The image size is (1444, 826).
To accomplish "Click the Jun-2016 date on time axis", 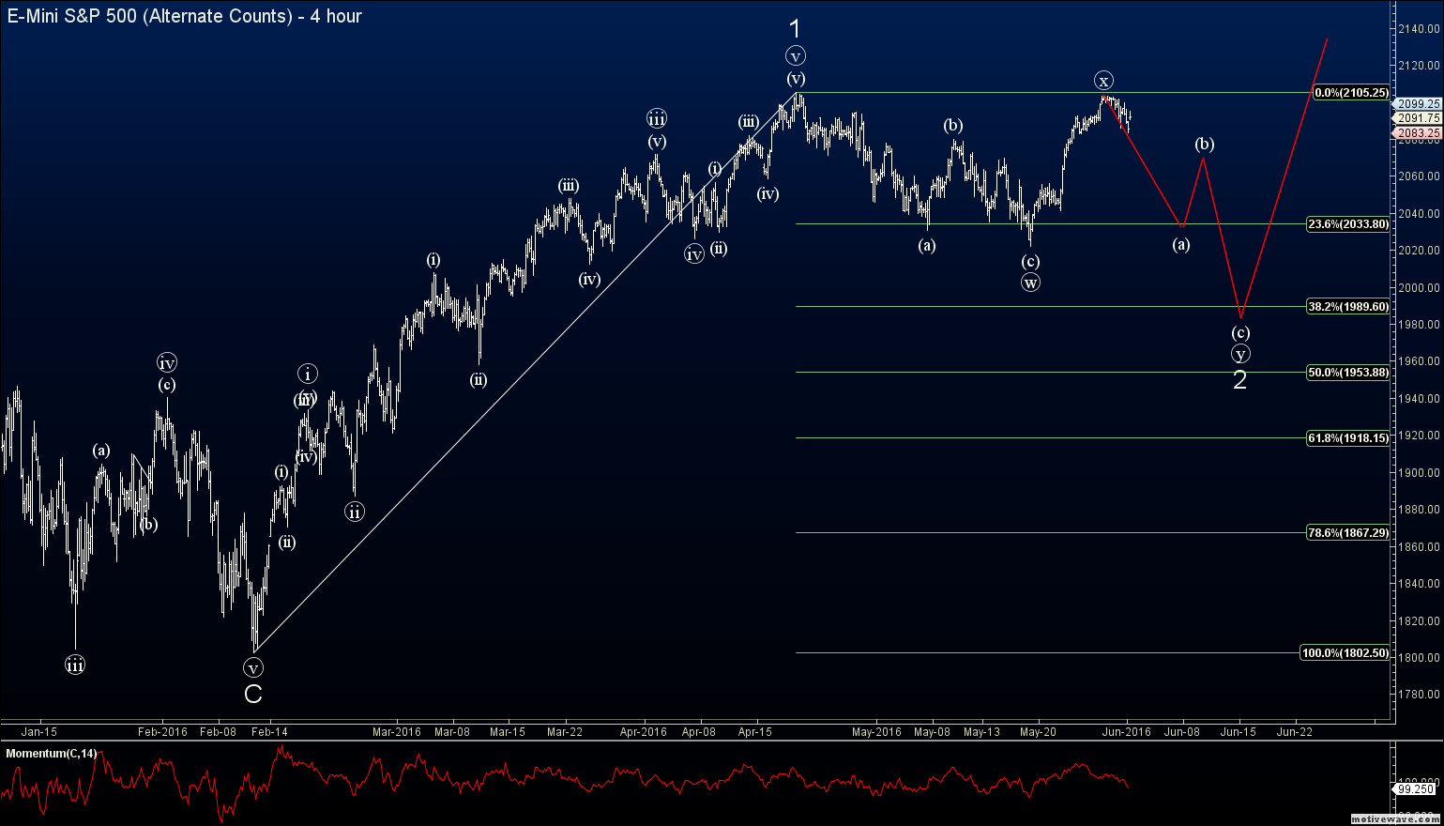I will tap(1127, 732).
